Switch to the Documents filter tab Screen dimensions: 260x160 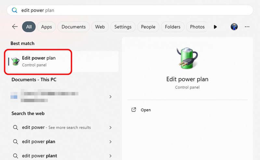(x=73, y=27)
